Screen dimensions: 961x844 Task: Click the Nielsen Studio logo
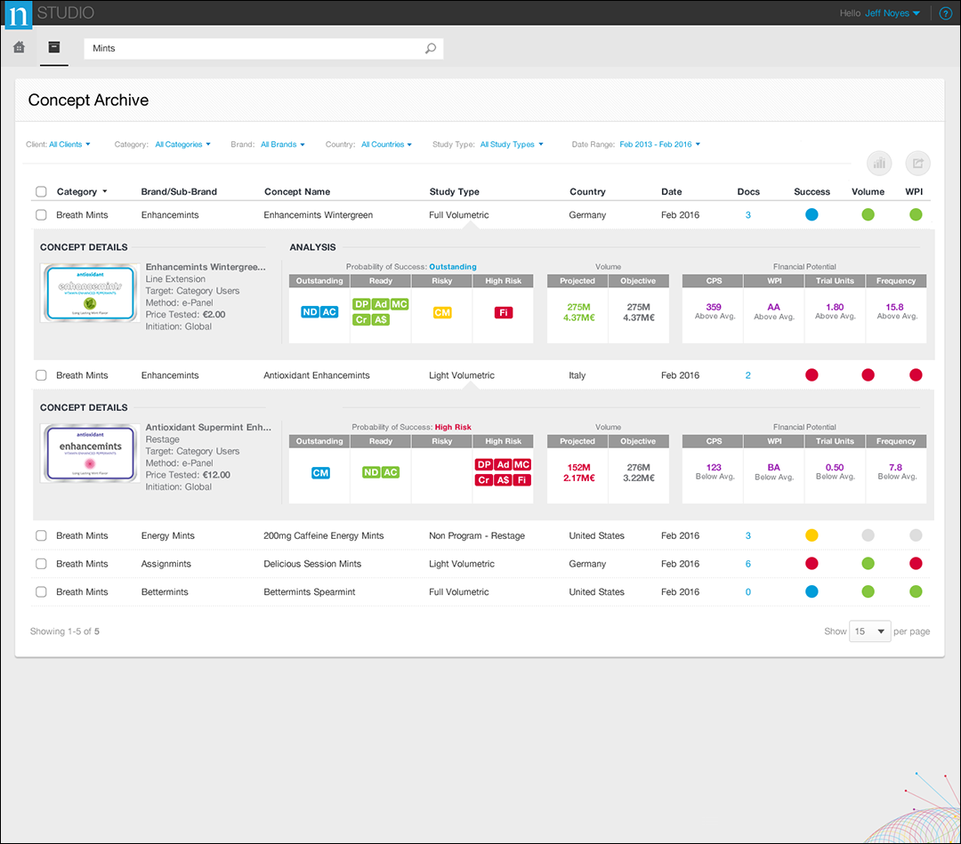pos(19,15)
